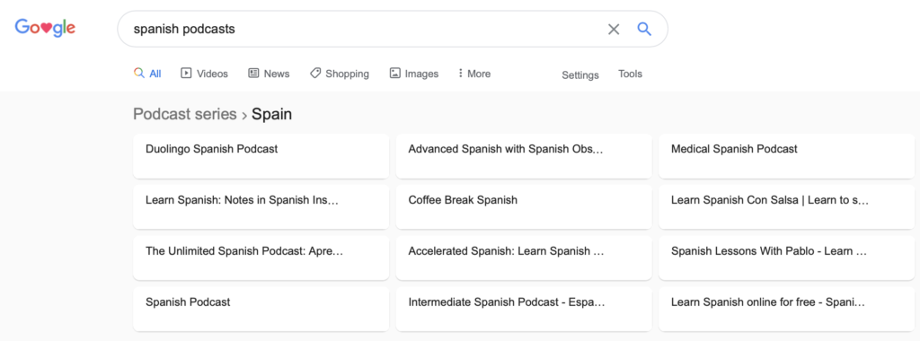Screen dimensions: 920x341
Task: Click the three-dot icon beside More
Action: pyautogui.click(x=460, y=74)
